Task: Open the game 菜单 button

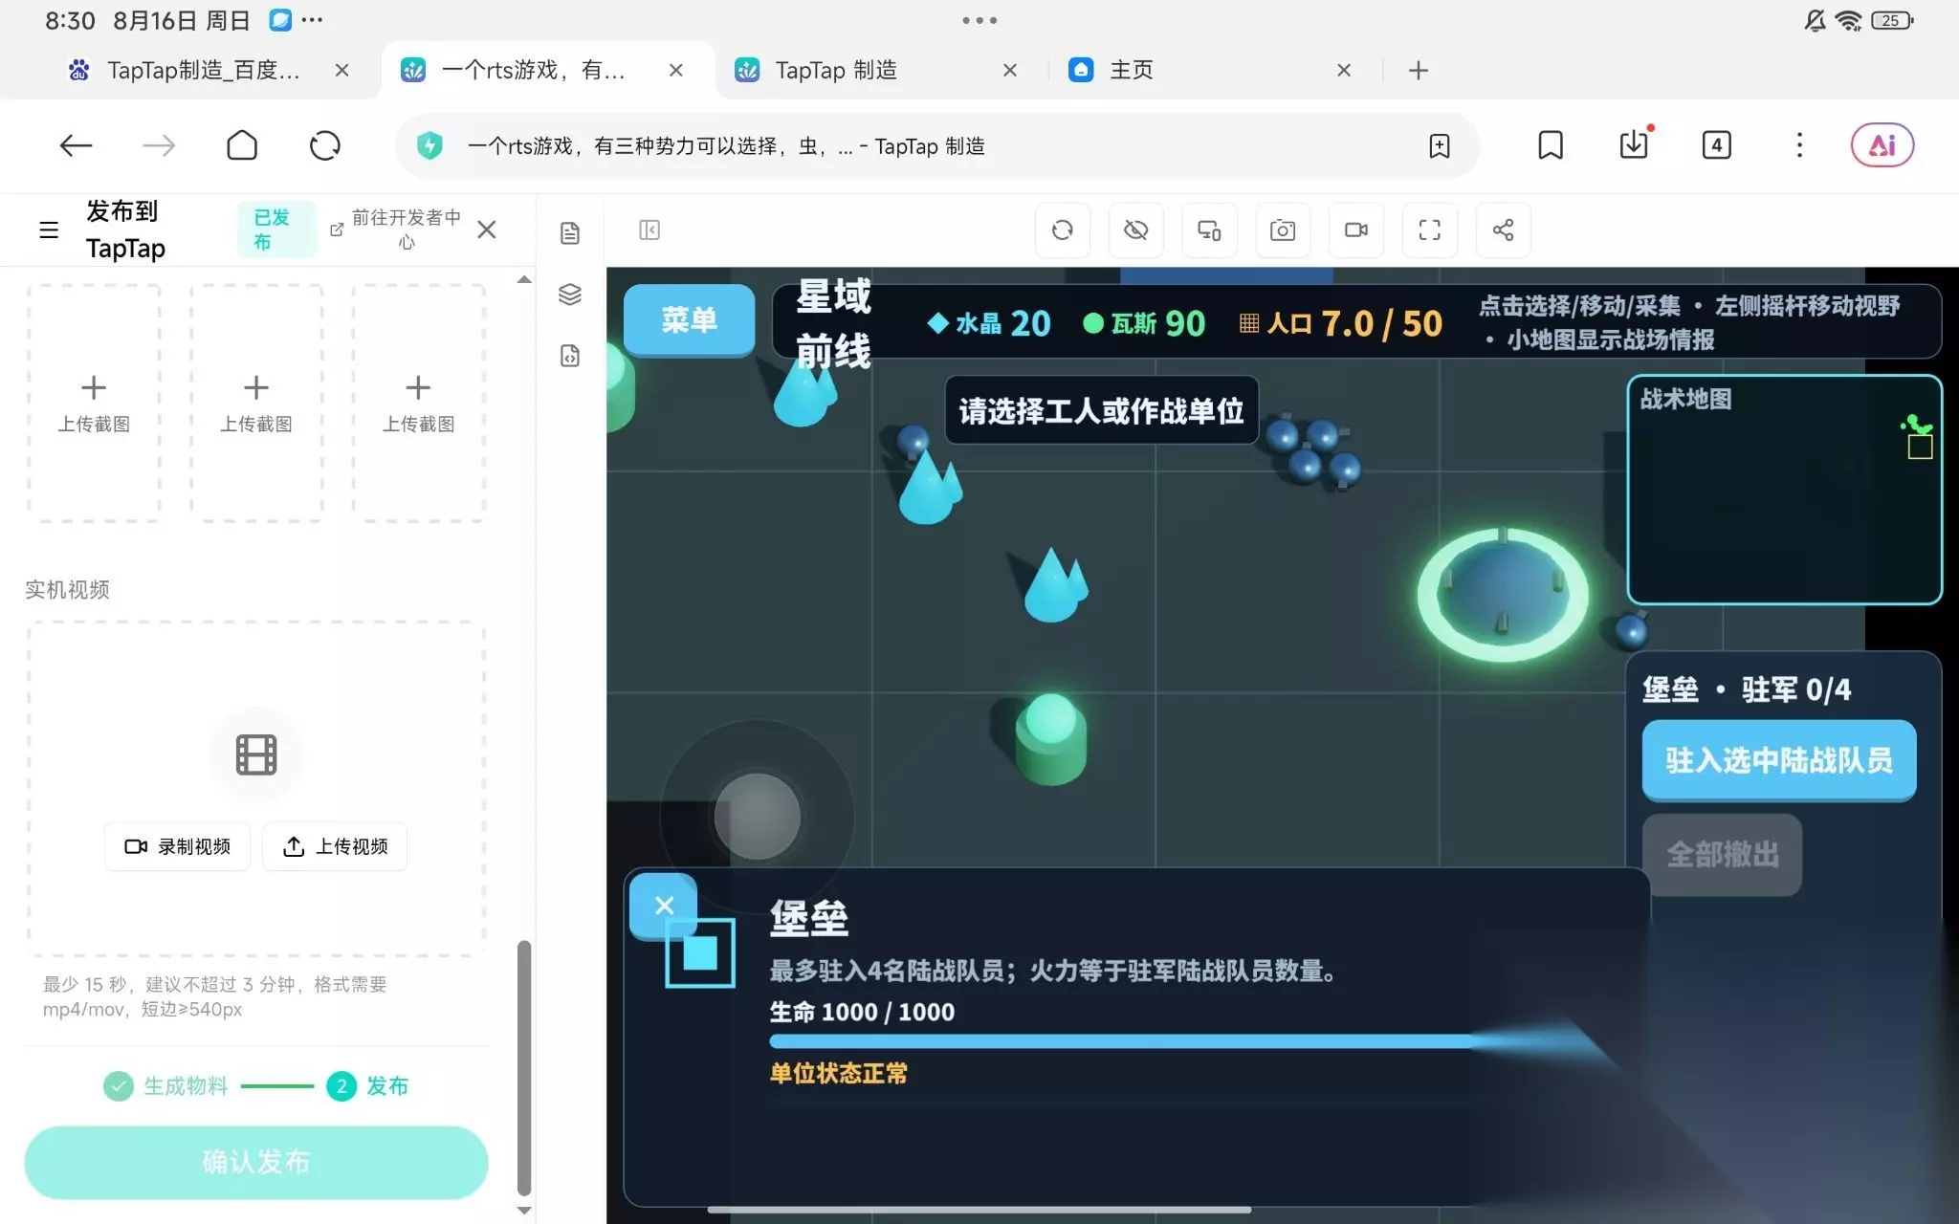Action: click(689, 319)
